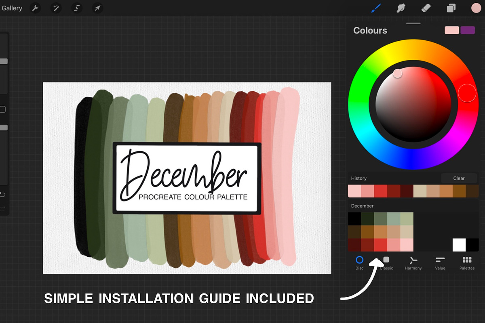Screen dimensions: 485x323
Task: Select the Smudge tool
Action: pos(401,8)
